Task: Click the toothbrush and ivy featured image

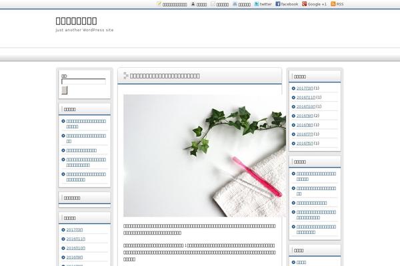Action: click(205, 156)
